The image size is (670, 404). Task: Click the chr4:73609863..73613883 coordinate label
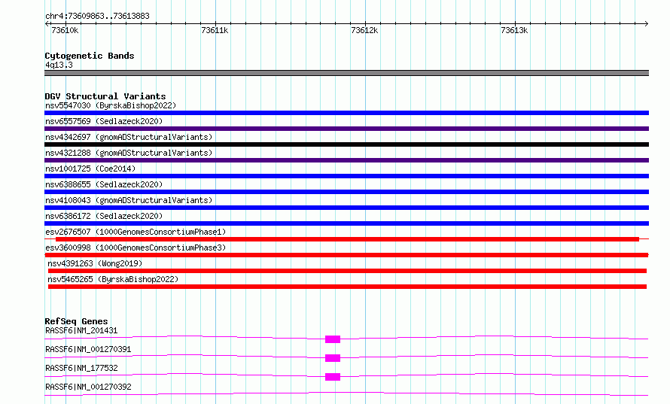click(x=97, y=17)
